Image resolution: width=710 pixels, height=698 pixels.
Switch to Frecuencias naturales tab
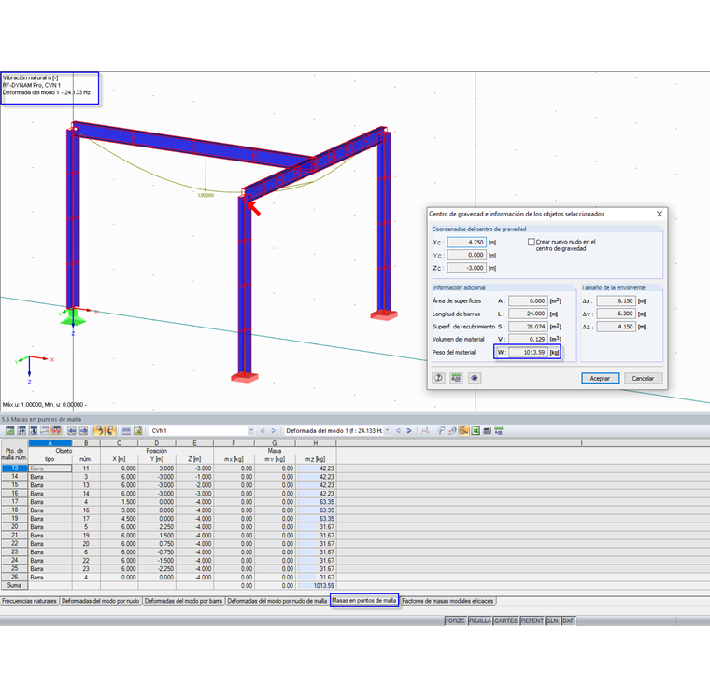pos(29,601)
